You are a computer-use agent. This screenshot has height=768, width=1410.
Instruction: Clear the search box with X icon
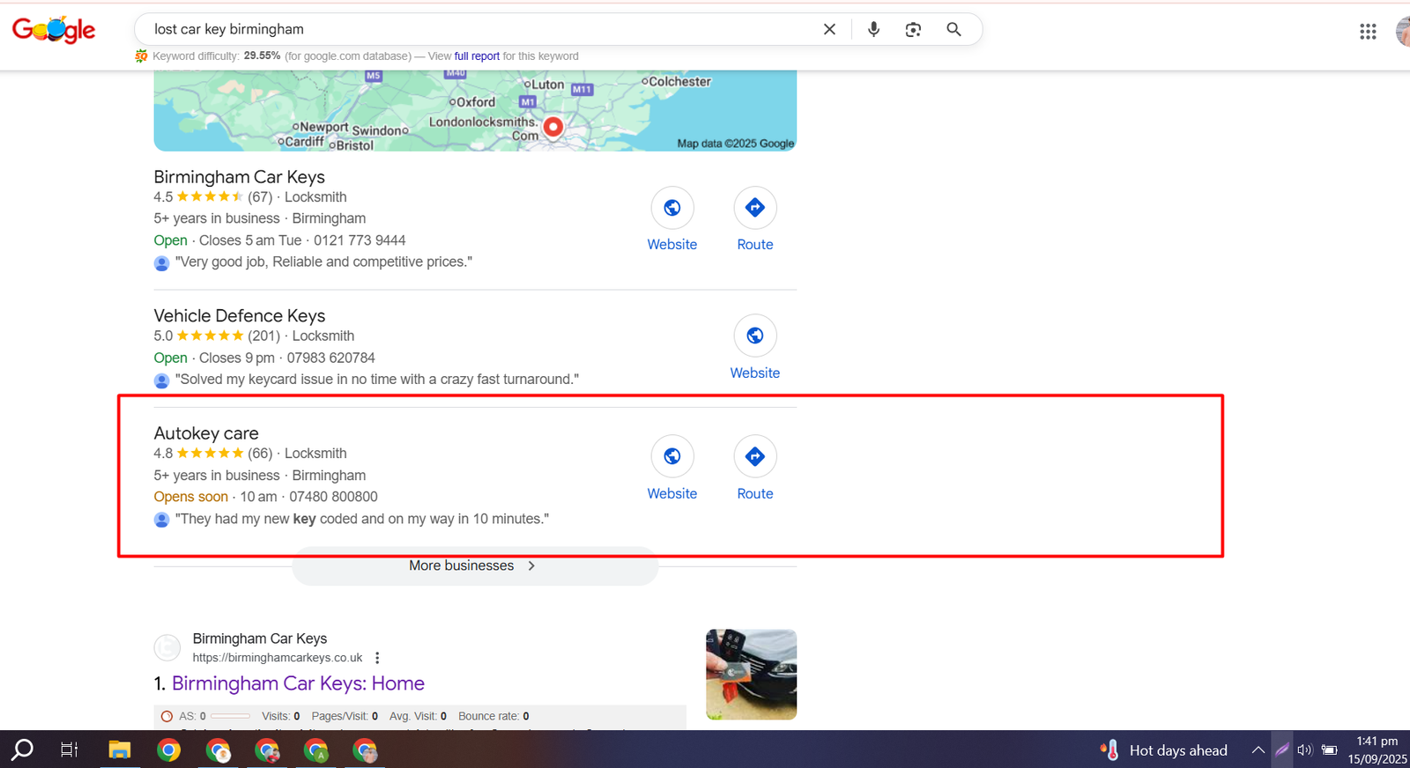pyautogui.click(x=829, y=29)
